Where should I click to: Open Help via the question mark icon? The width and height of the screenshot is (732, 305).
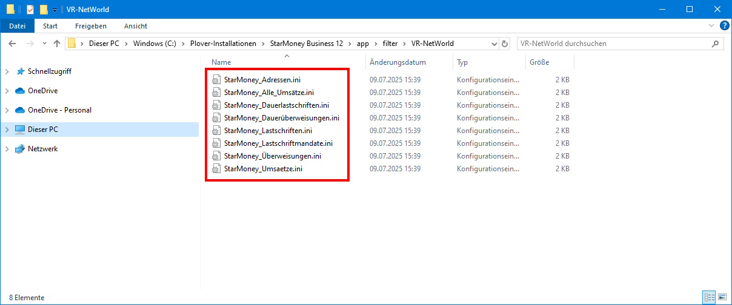coord(724,26)
